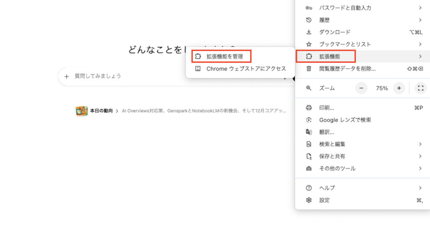Expand the 保存と共有 submenu arrow

[420, 156]
